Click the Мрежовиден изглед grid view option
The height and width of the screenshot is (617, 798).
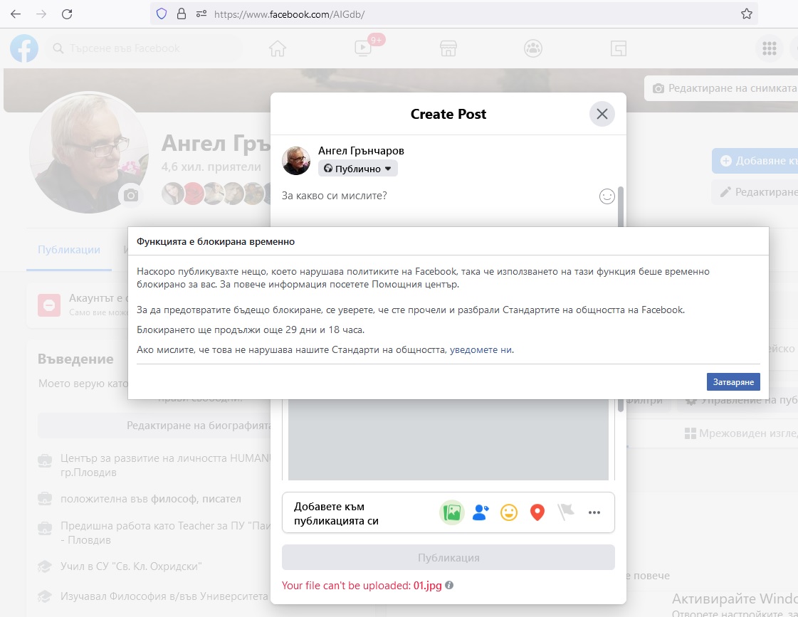click(741, 433)
